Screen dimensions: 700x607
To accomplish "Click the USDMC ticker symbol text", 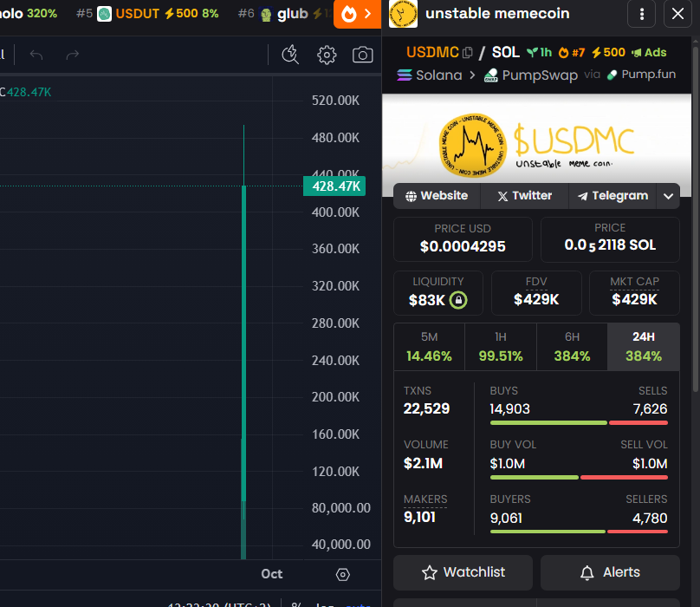I will pyautogui.click(x=432, y=52).
